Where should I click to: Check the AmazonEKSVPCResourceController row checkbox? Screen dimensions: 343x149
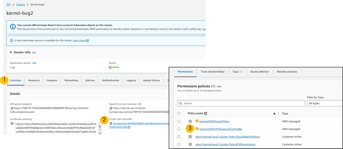179,129
